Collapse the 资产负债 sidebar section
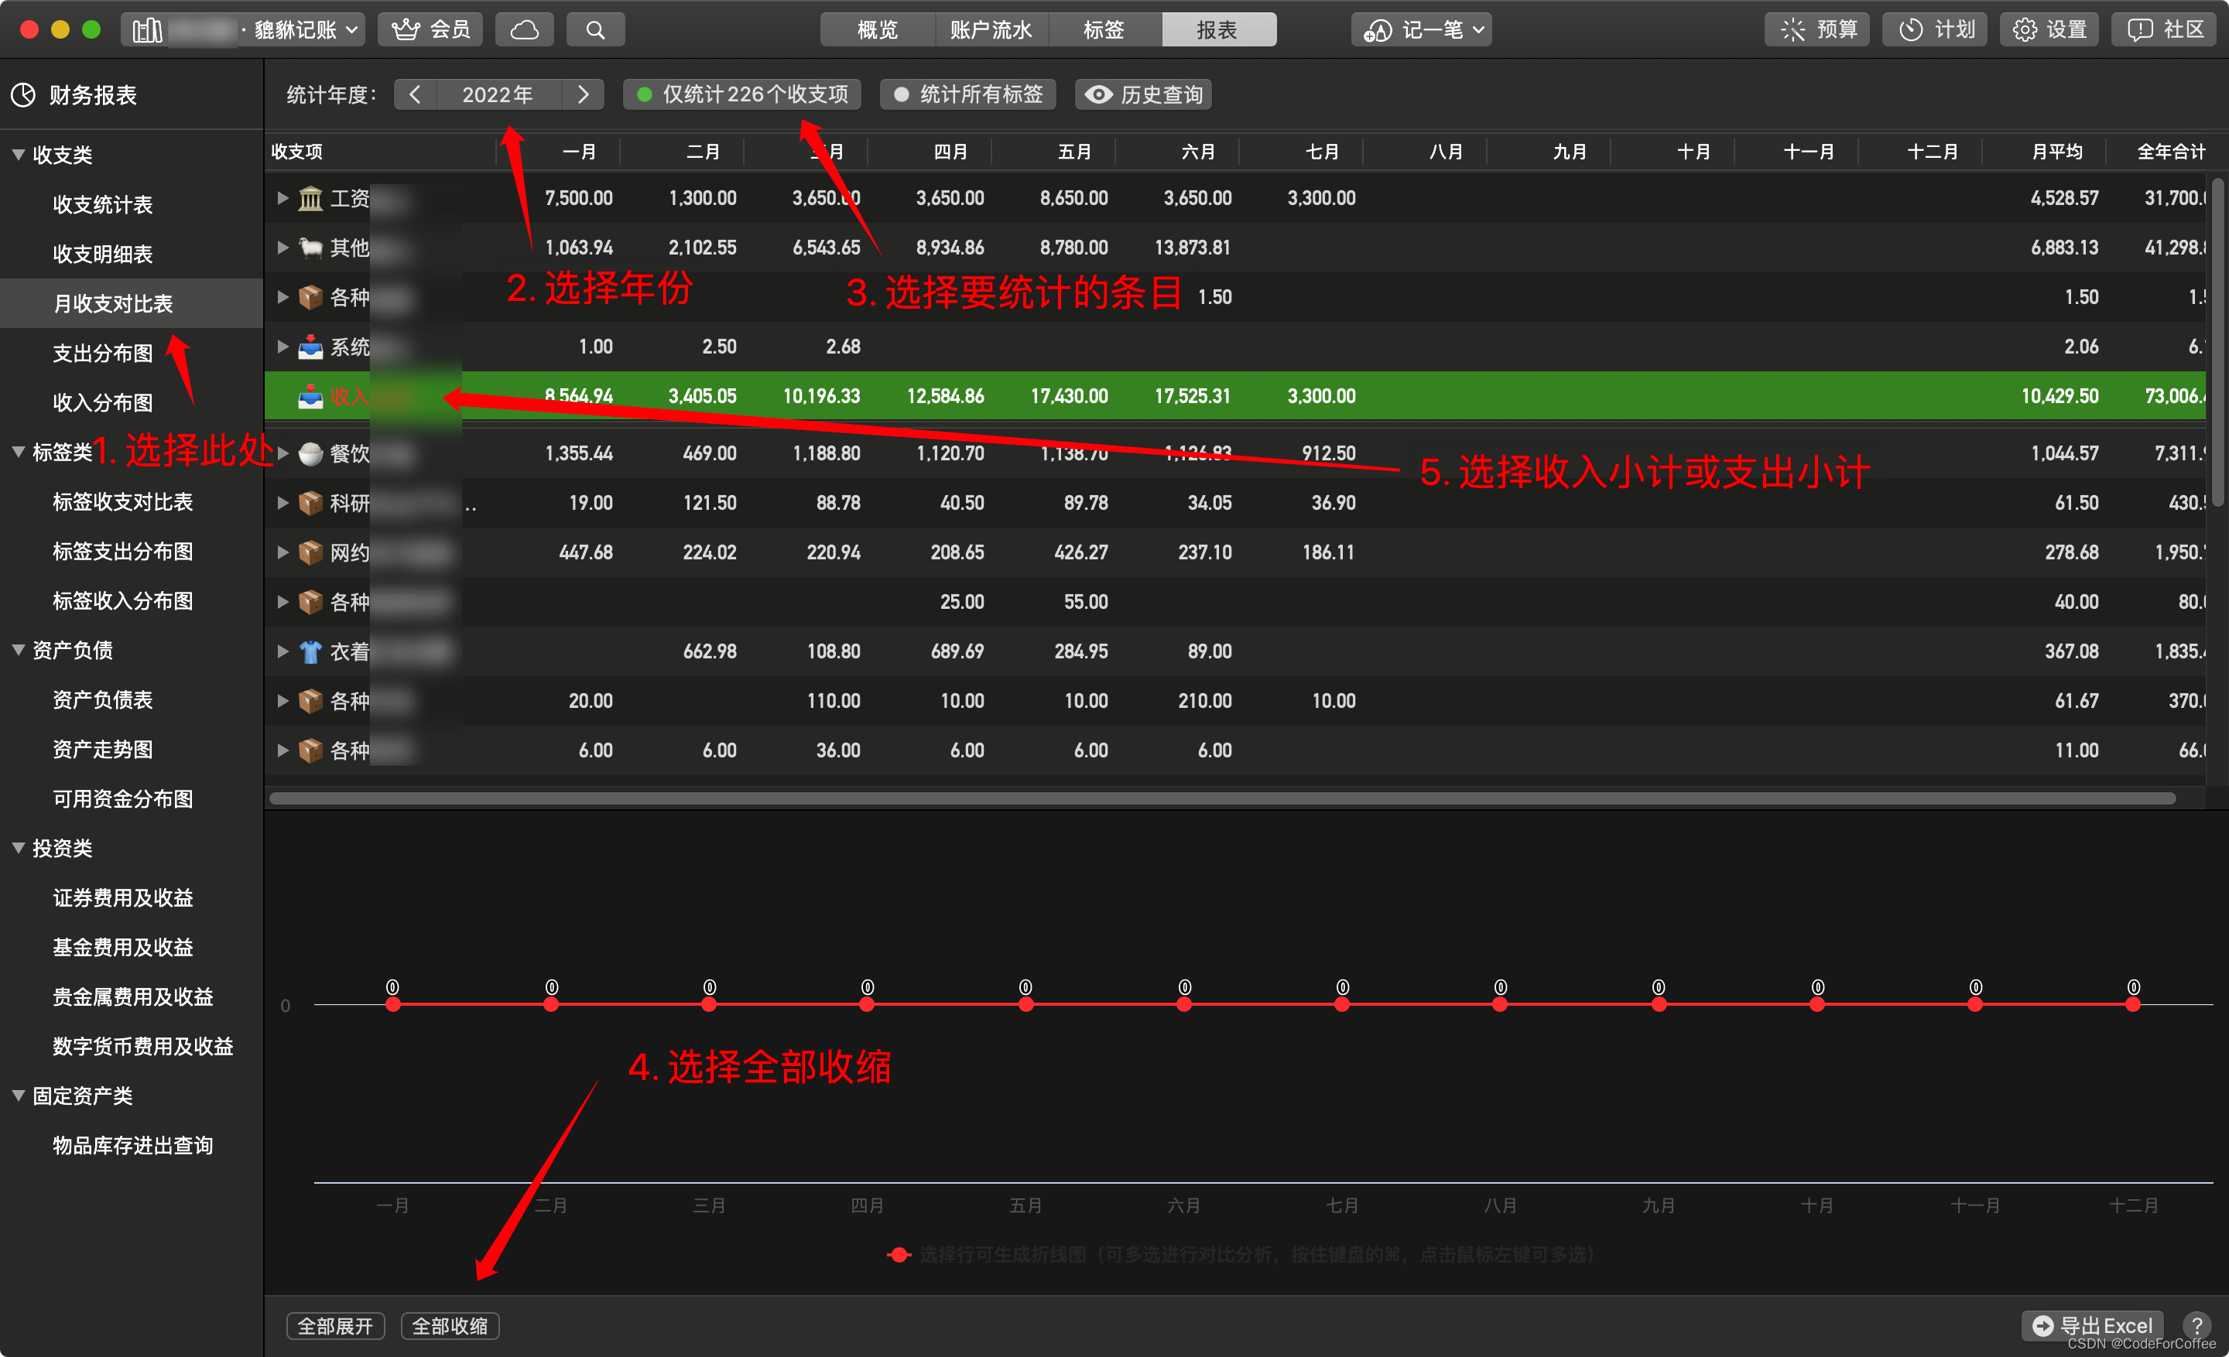Screen dimensions: 2229x1357 [x=18, y=650]
